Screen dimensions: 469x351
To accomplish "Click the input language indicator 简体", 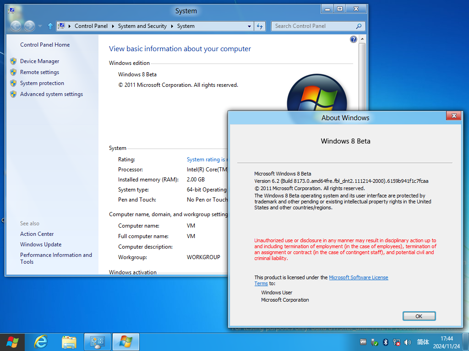I will [x=423, y=342].
